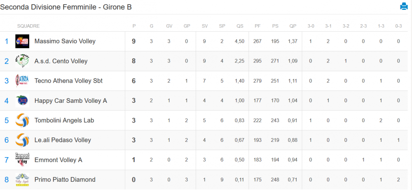
Task: Click the SQUADRE column header
Action: 28,26
